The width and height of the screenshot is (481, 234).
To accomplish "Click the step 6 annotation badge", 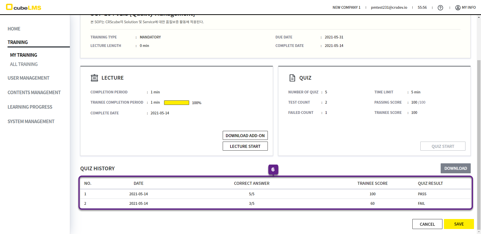I will pyautogui.click(x=273, y=170).
